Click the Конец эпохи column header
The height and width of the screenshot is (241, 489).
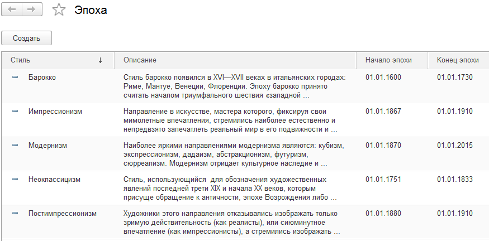point(458,60)
